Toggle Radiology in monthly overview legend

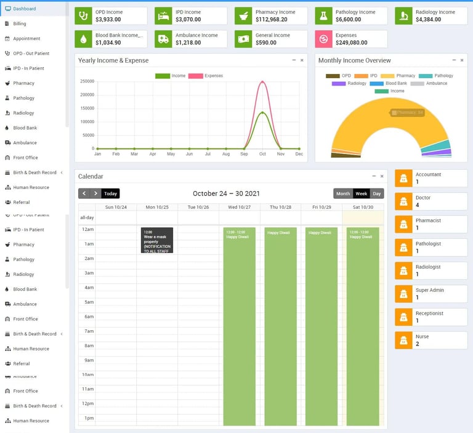[x=349, y=83]
